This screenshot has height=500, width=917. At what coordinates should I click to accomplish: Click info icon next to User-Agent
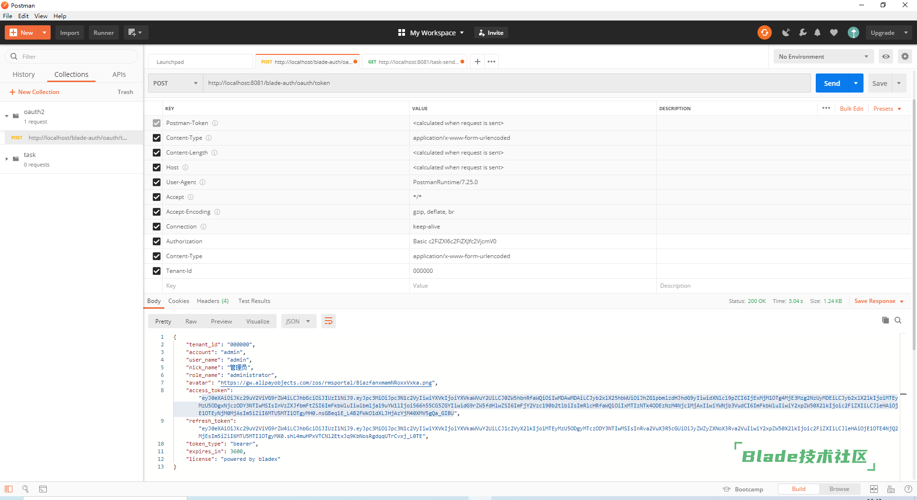click(x=203, y=182)
